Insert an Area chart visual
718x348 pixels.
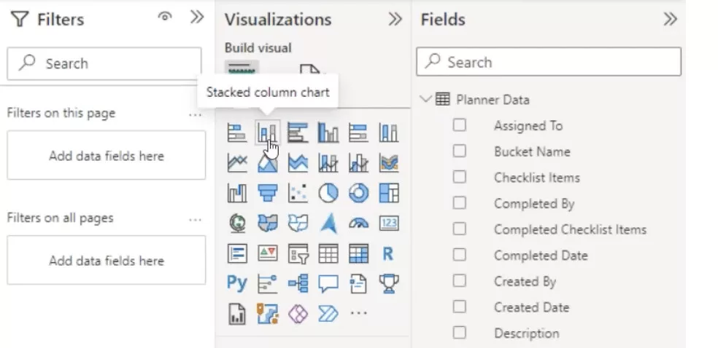click(x=267, y=162)
